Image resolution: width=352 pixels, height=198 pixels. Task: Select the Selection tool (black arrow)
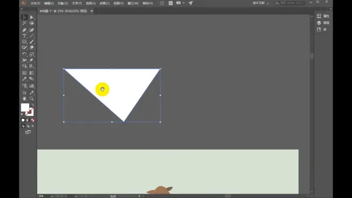click(x=24, y=17)
